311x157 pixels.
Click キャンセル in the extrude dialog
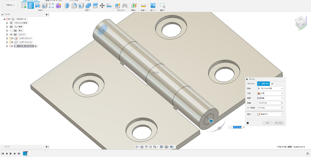point(279,123)
